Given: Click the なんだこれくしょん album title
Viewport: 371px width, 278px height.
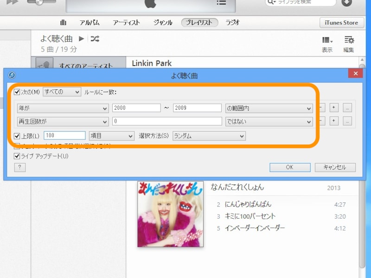Looking at the screenshot, I should click(237, 187).
